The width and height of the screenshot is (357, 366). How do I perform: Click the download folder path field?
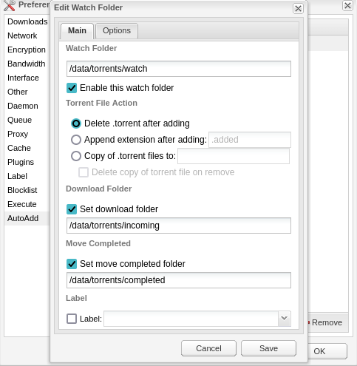pyautogui.click(x=179, y=226)
